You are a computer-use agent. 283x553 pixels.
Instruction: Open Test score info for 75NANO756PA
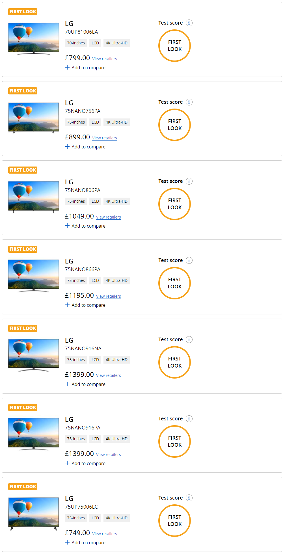[x=189, y=102]
